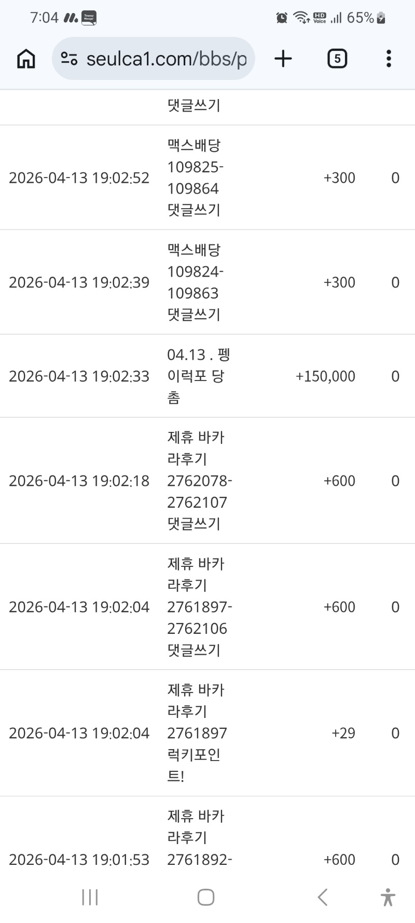
Task: Open Chrome three-dot overflow menu
Action: coord(389,59)
